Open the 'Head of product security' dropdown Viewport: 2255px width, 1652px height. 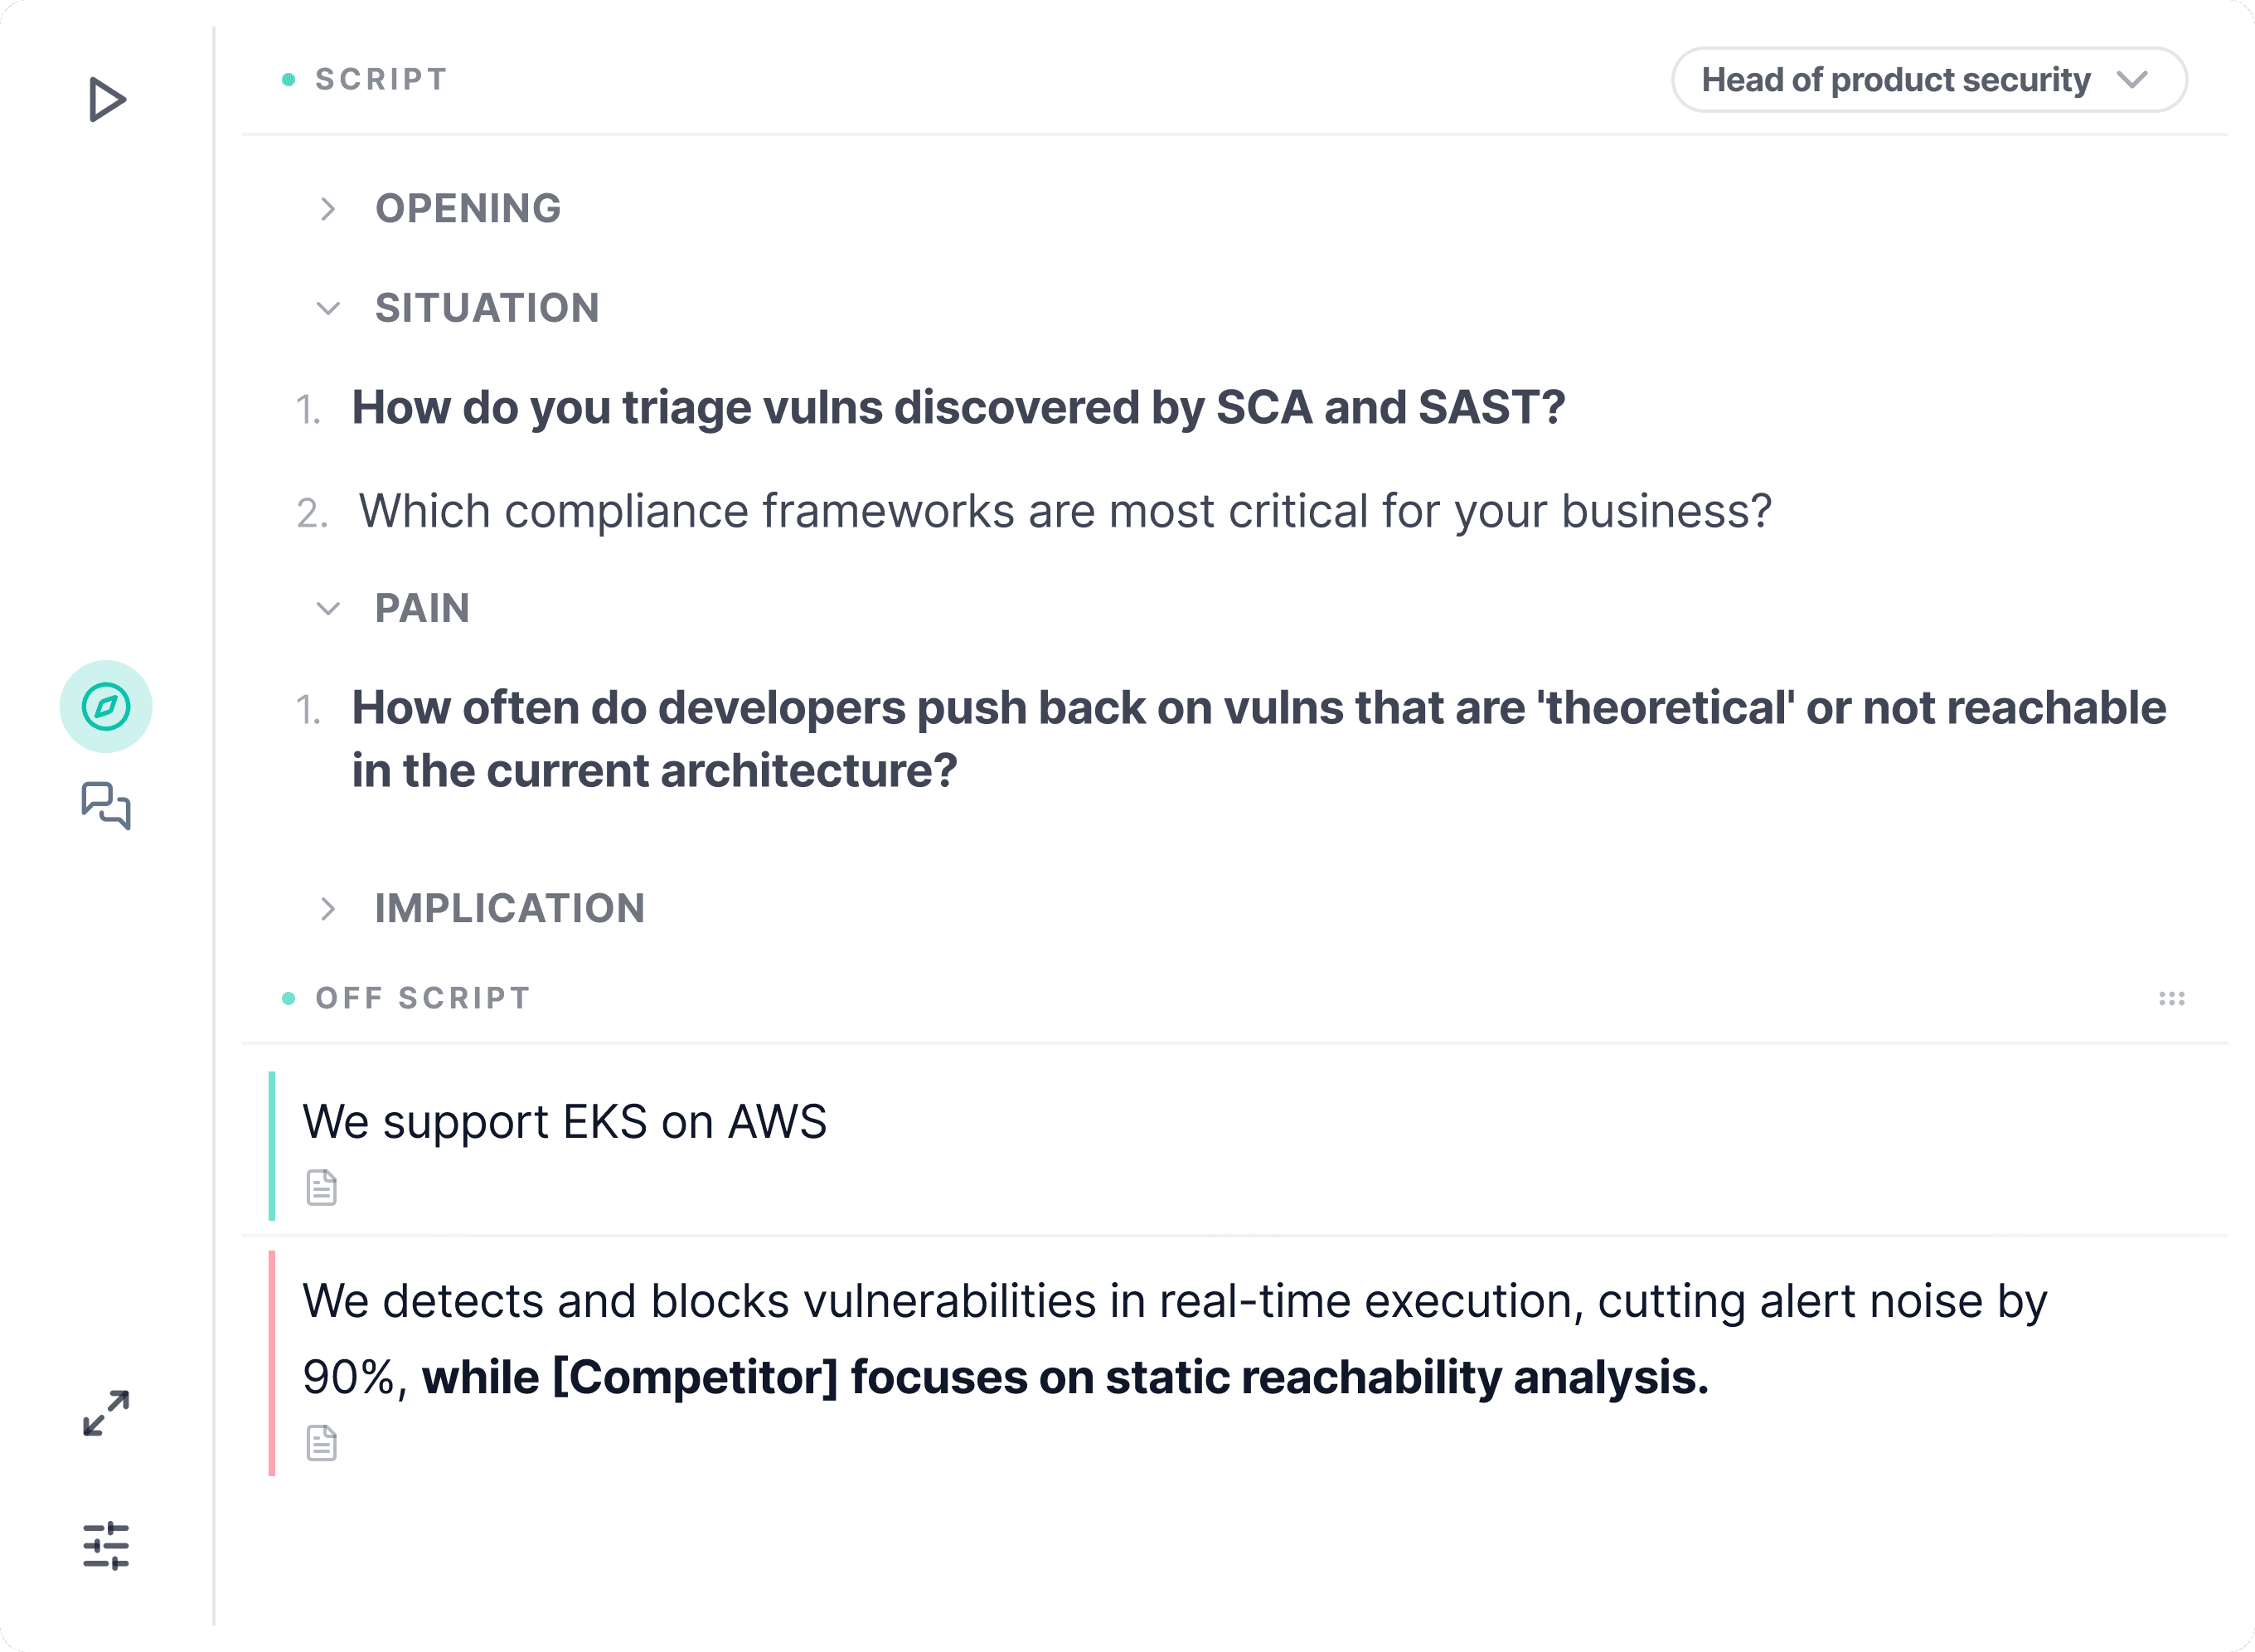1928,80
